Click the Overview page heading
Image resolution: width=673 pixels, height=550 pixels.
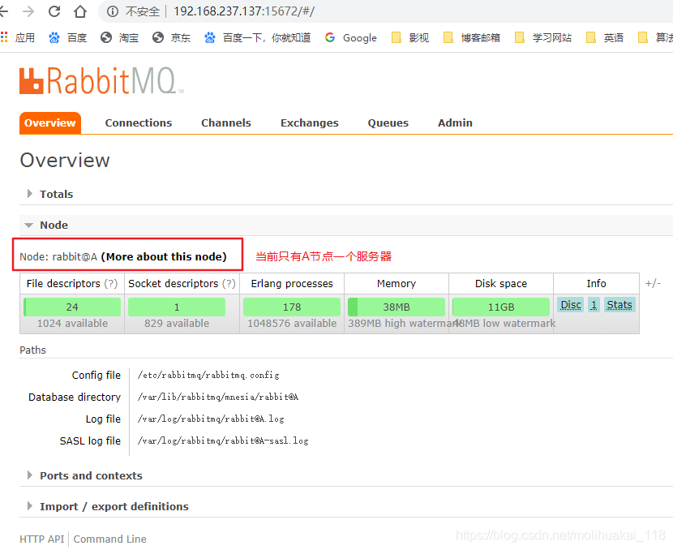65,161
